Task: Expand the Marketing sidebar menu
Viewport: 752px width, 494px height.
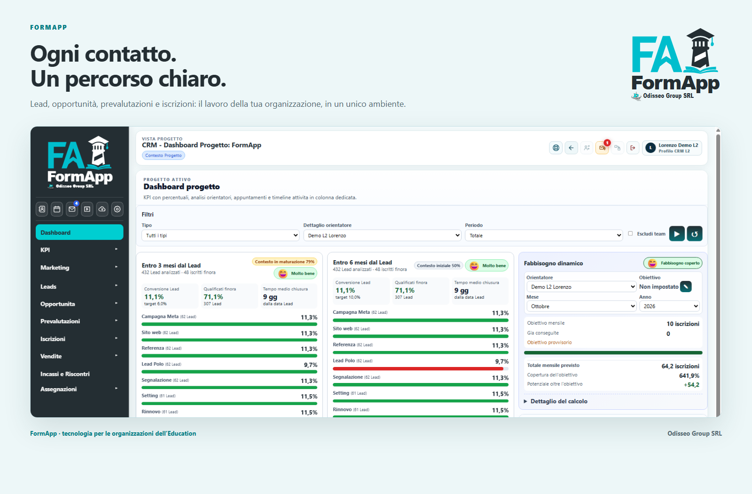Action: [x=79, y=268]
